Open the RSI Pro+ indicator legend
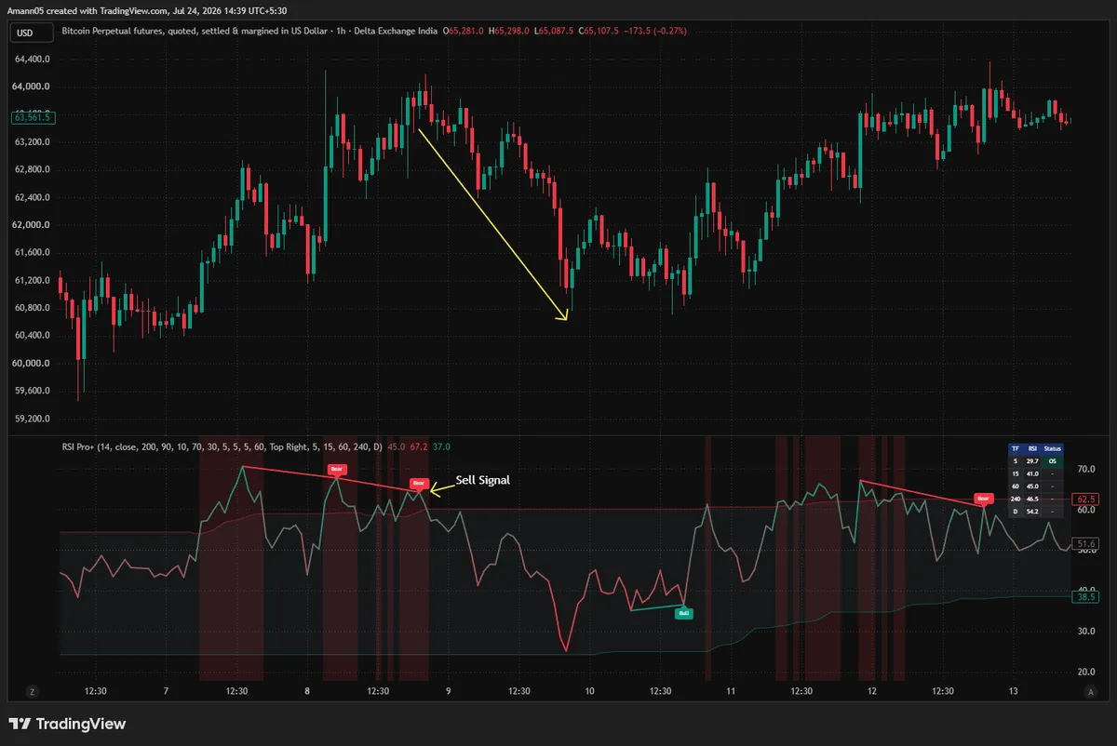1117x746 pixels. coord(222,446)
